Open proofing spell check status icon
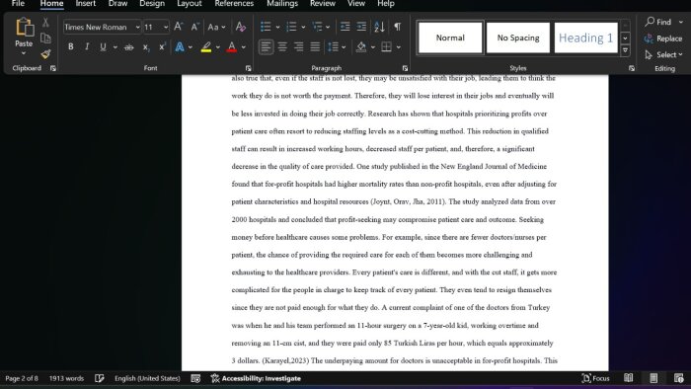 click(x=100, y=378)
